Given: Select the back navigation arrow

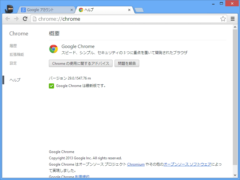Looking at the screenshot, I should coord(7,19).
